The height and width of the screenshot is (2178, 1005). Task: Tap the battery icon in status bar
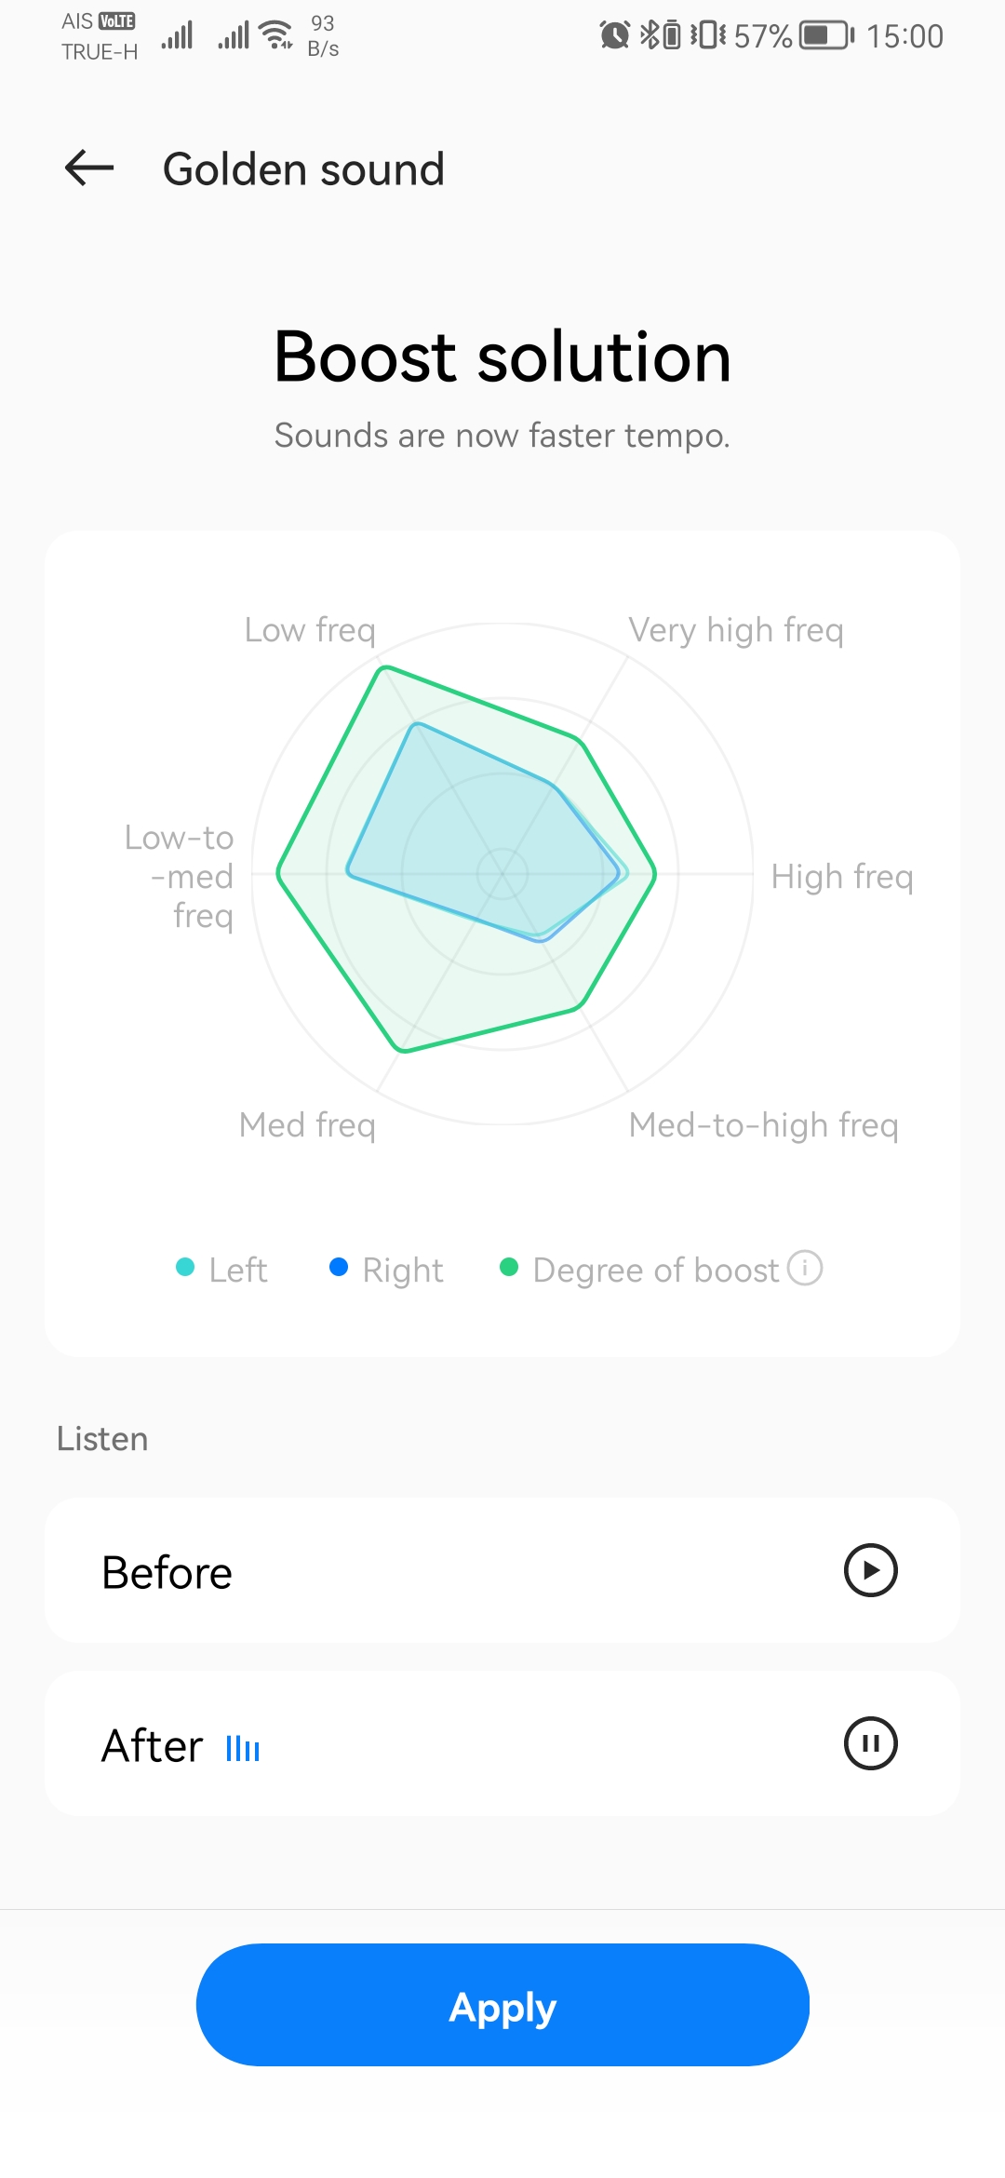826,36
